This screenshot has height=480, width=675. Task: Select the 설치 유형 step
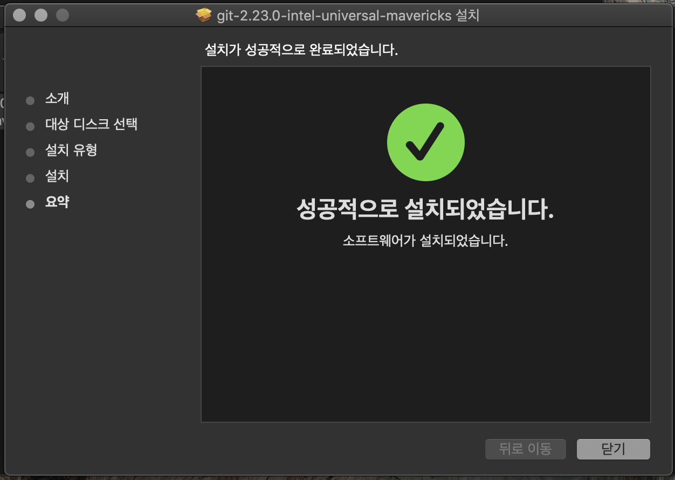(x=71, y=150)
